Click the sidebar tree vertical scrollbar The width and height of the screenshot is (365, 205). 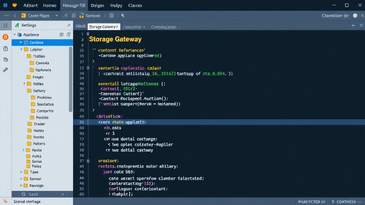click(71, 79)
